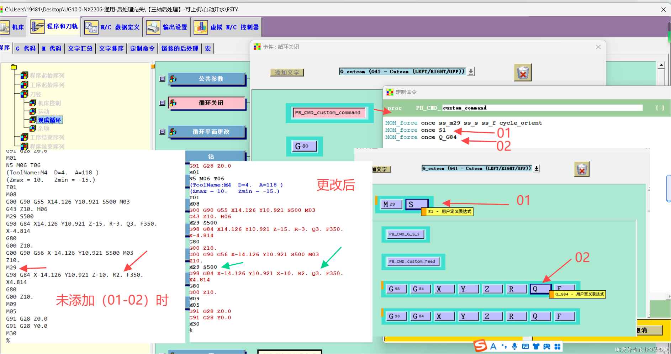Select the 宏 sub-tab

point(208,48)
